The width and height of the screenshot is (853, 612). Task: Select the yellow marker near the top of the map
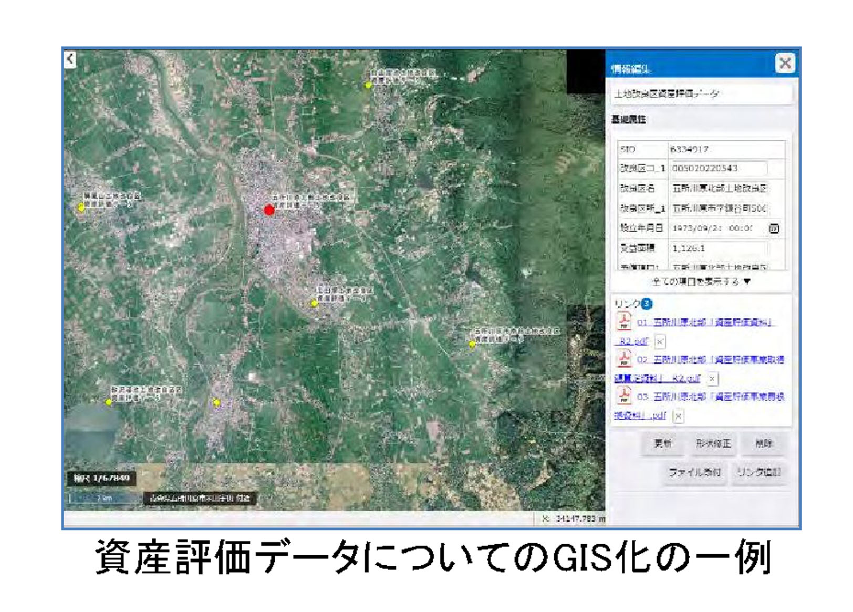[x=369, y=85]
